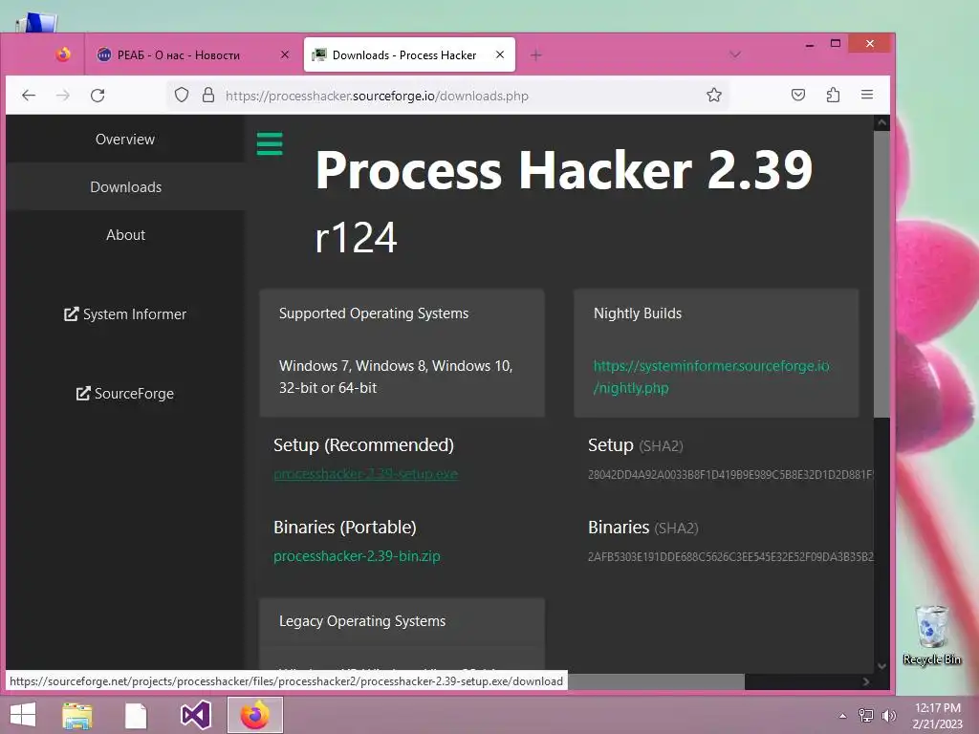
Task: Download processhacker-2.39-bin.zip
Action: coord(357,556)
